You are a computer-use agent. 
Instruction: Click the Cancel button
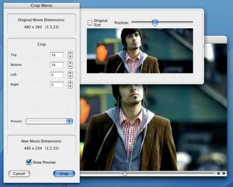19,174
